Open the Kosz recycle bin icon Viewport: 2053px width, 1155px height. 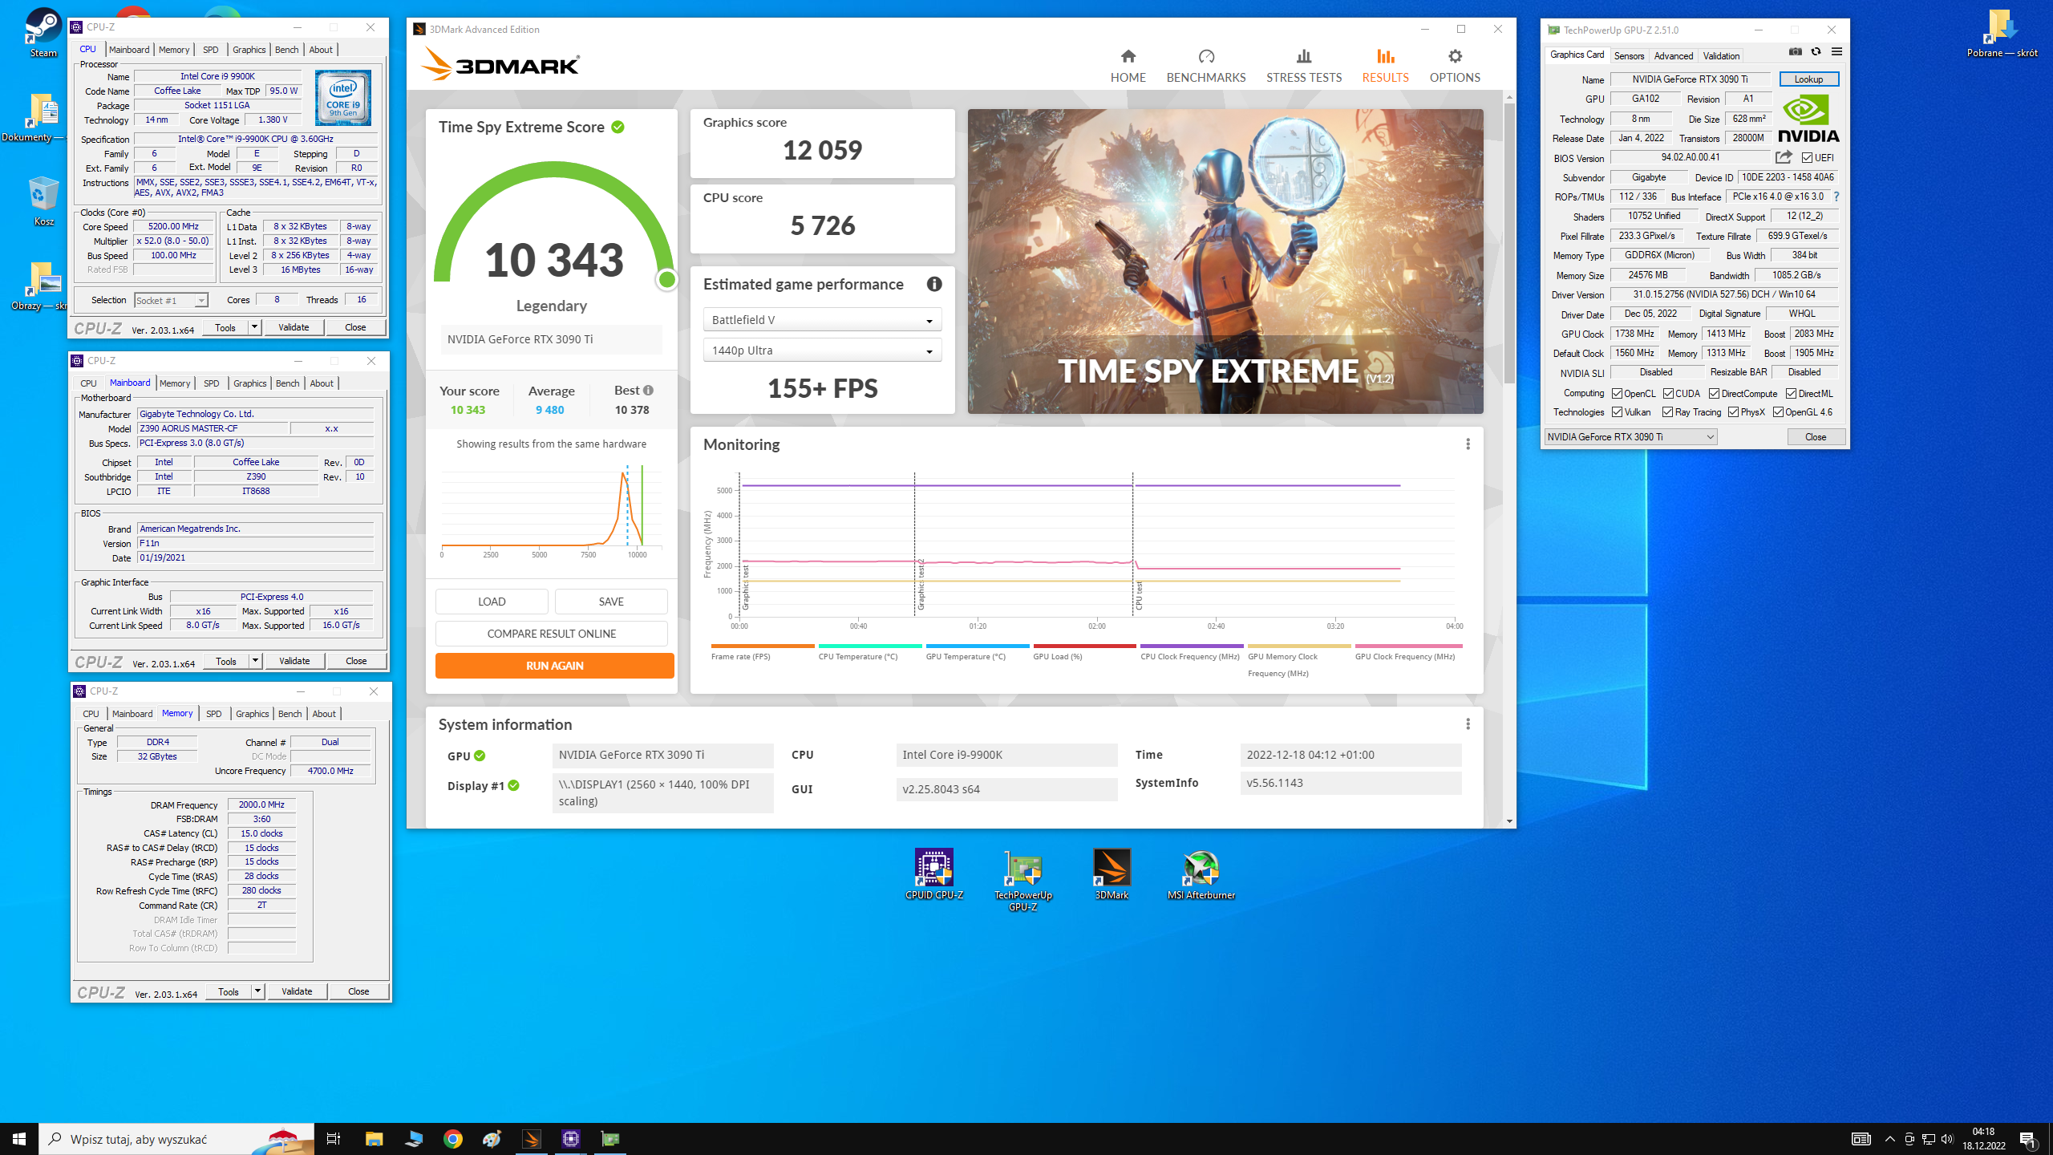tap(43, 201)
